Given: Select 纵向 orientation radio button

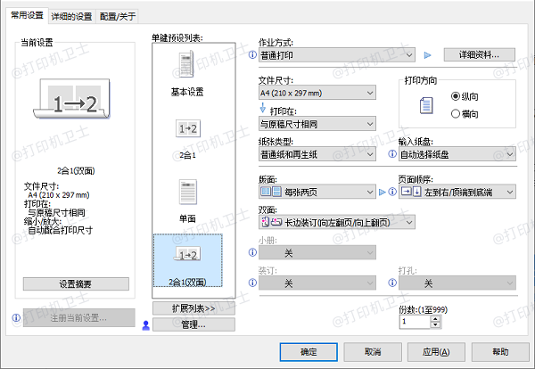Looking at the screenshot, I should click(455, 96).
